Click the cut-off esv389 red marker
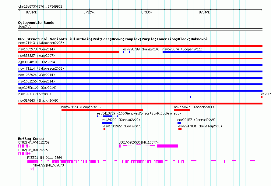This screenshot has height=186, width=271. (262, 97)
